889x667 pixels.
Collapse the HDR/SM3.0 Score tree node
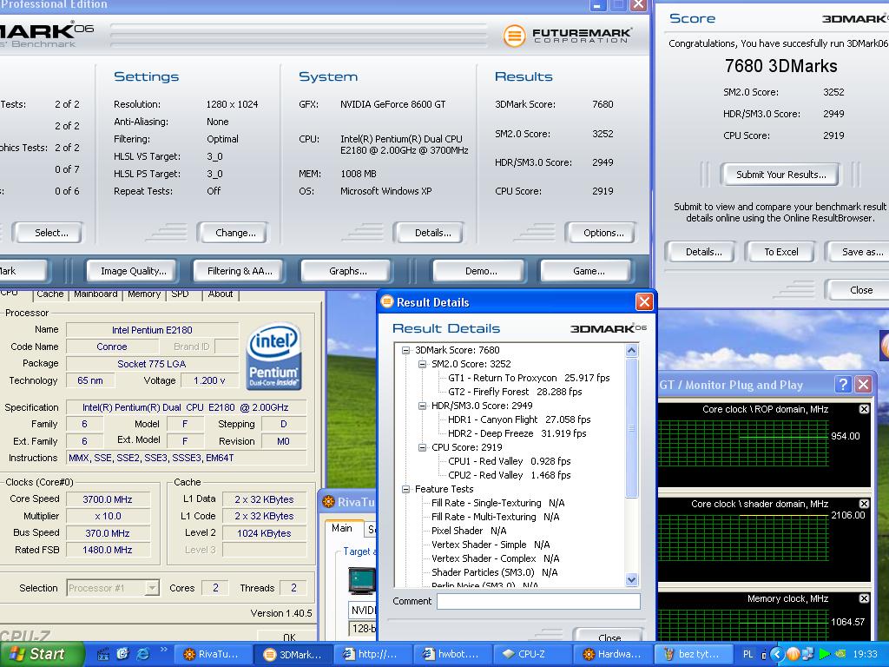pyautogui.click(x=423, y=406)
